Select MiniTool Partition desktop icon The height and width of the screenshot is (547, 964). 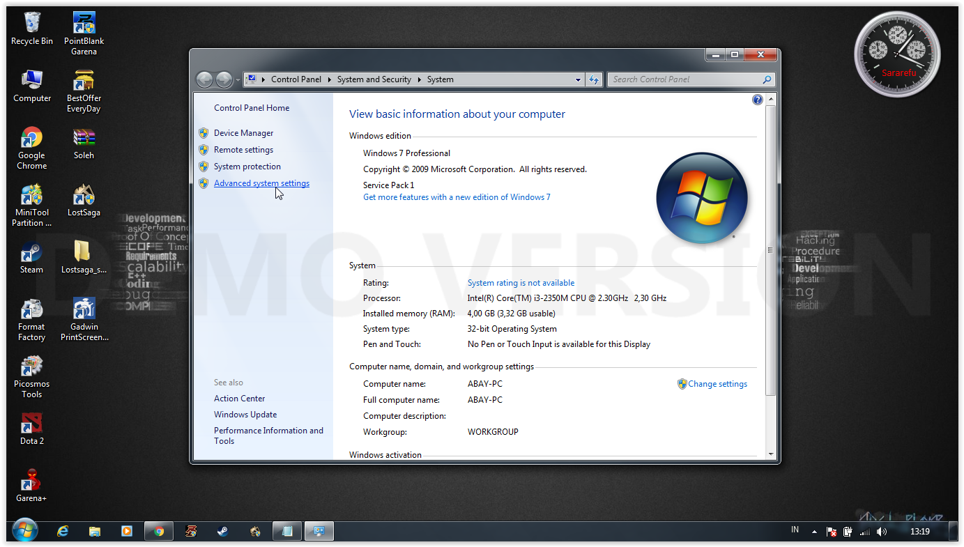[32, 206]
